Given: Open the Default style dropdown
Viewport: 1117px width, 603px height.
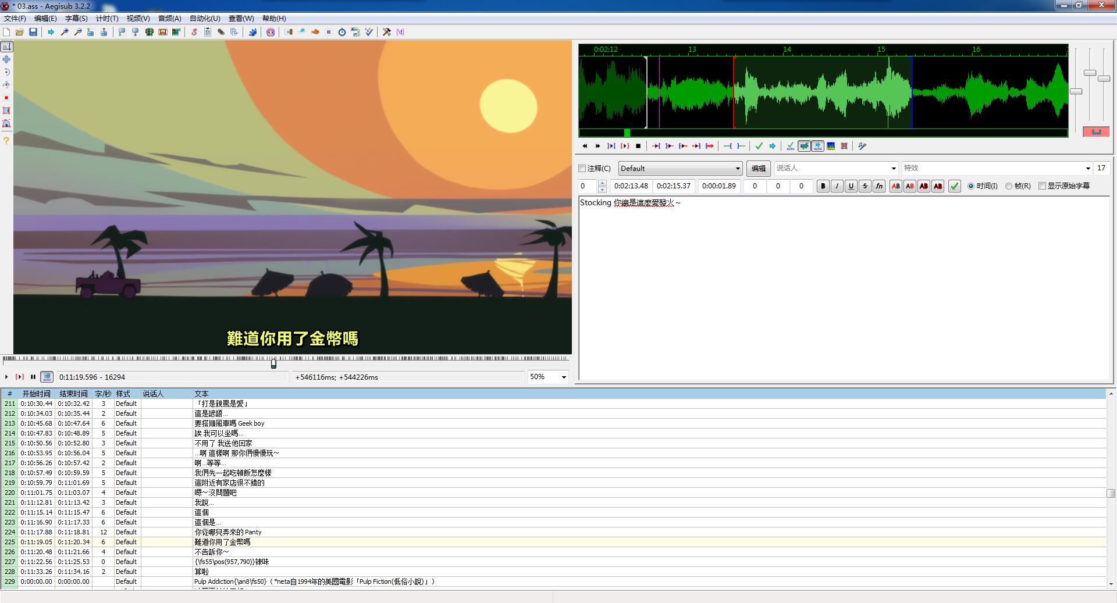Looking at the screenshot, I should tap(680, 169).
